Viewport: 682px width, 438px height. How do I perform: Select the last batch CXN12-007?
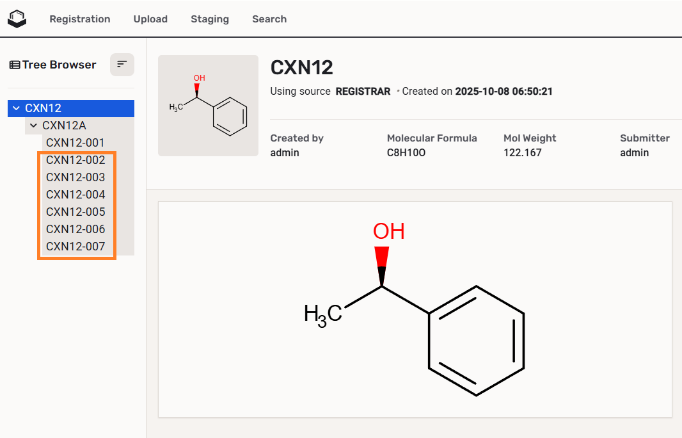pyautogui.click(x=75, y=247)
